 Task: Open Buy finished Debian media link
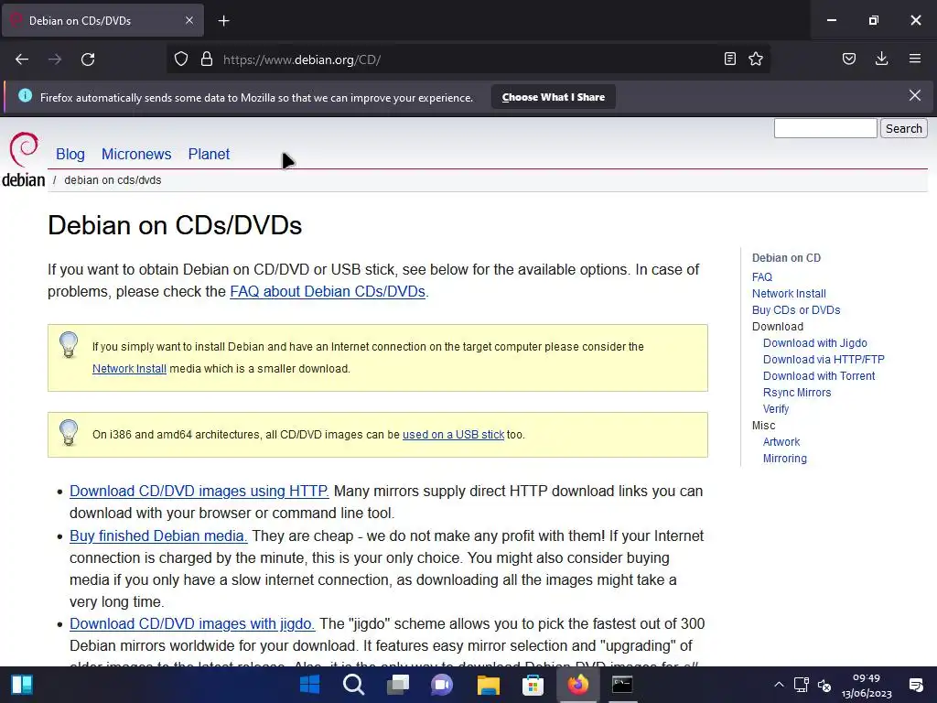pos(158,535)
